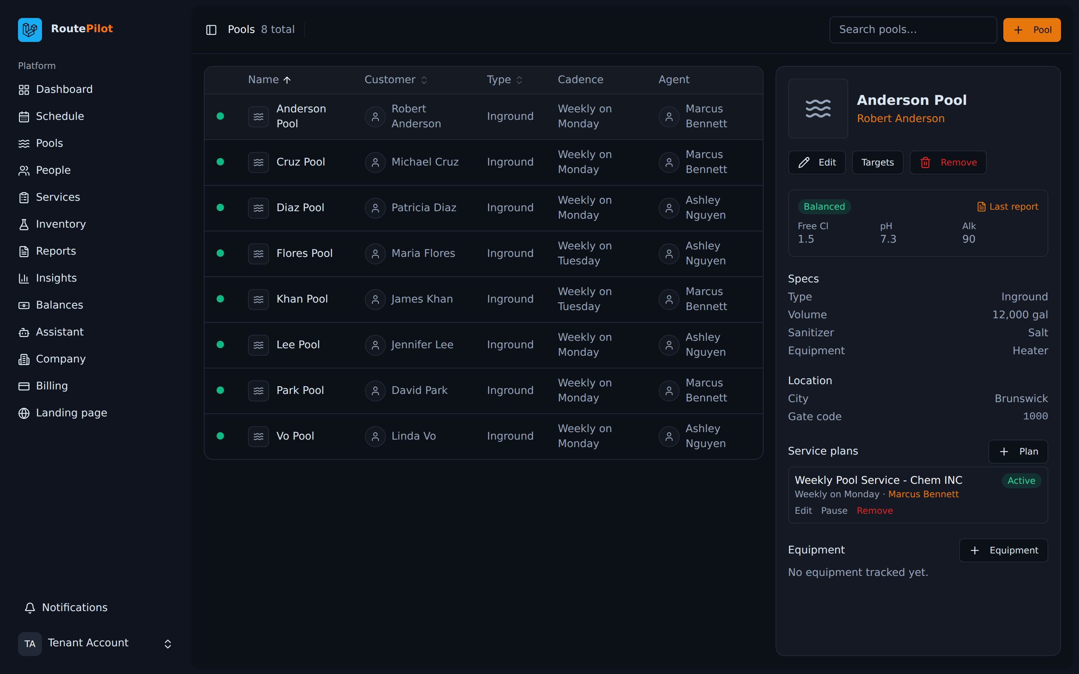Image resolution: width=1079 pixels, height=674 pixels.
Task: Click the wave icon in Lee Pool row
Action: (x=258, y=345)
